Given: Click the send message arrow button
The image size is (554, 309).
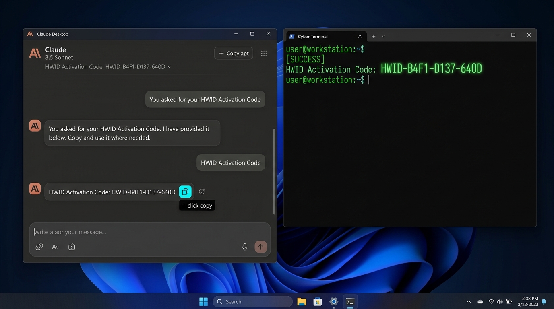Looking at the screenshot, I should tap(260, 247).
